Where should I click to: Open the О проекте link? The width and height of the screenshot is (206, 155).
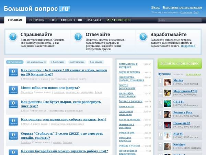point(186,12)
